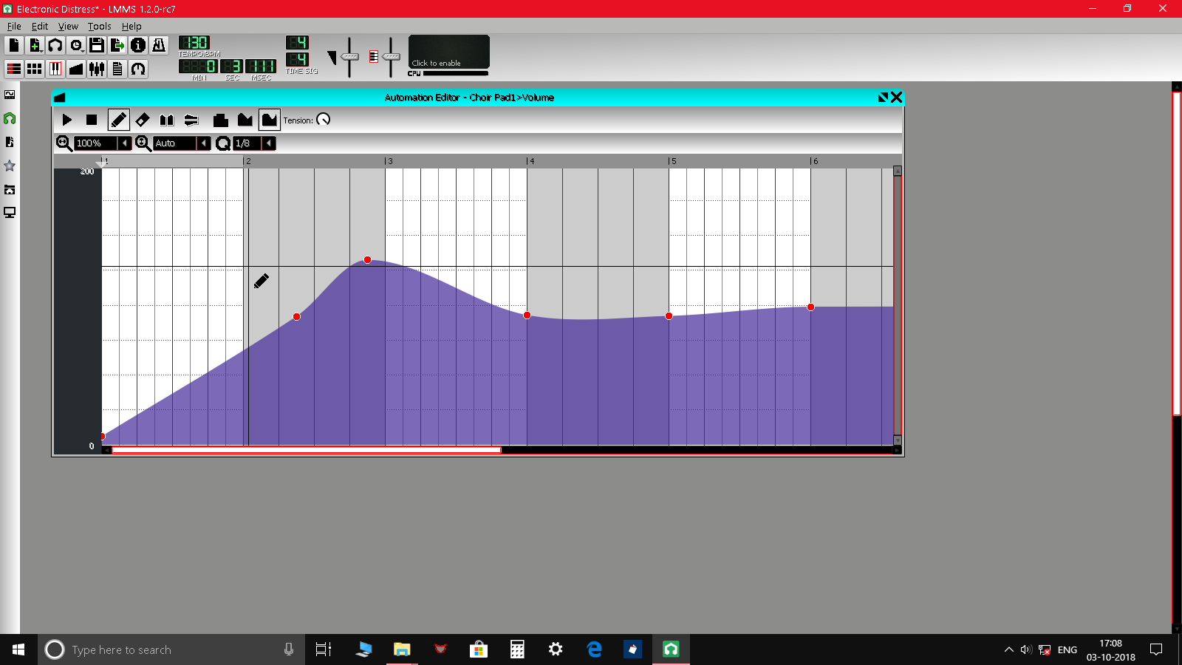1182x665 pixels.
Task: Adjust the Tension knob
Action: point(324,120)
